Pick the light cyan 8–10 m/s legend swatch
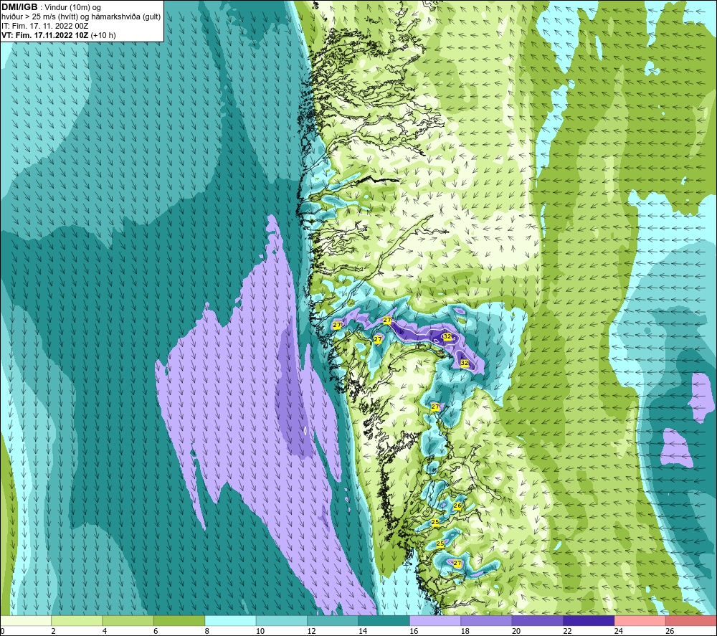717x636 pixels. click(230, 620)
